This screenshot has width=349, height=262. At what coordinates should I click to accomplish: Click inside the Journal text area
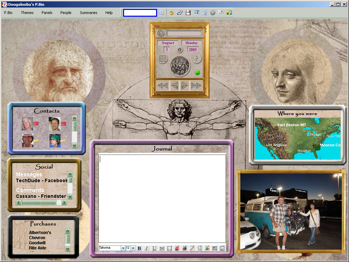[162, 198]
